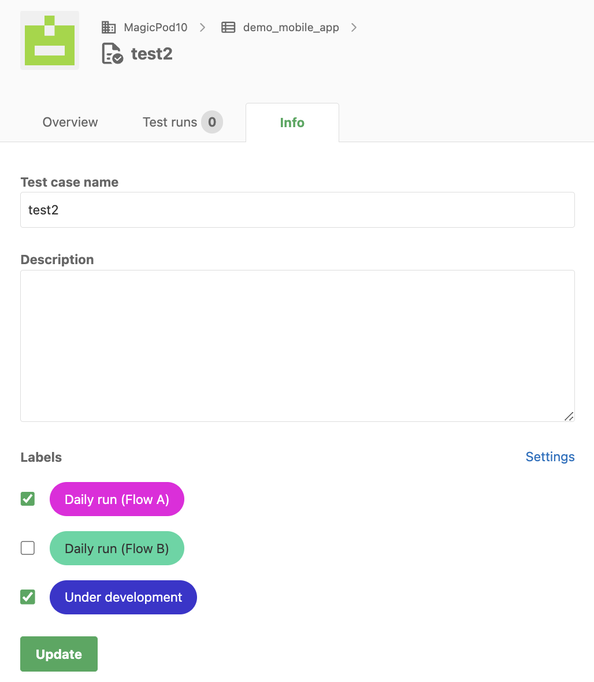
Task: Click the chevron after demo_mobile_app breadcrumb
Action: coord(354,27)
